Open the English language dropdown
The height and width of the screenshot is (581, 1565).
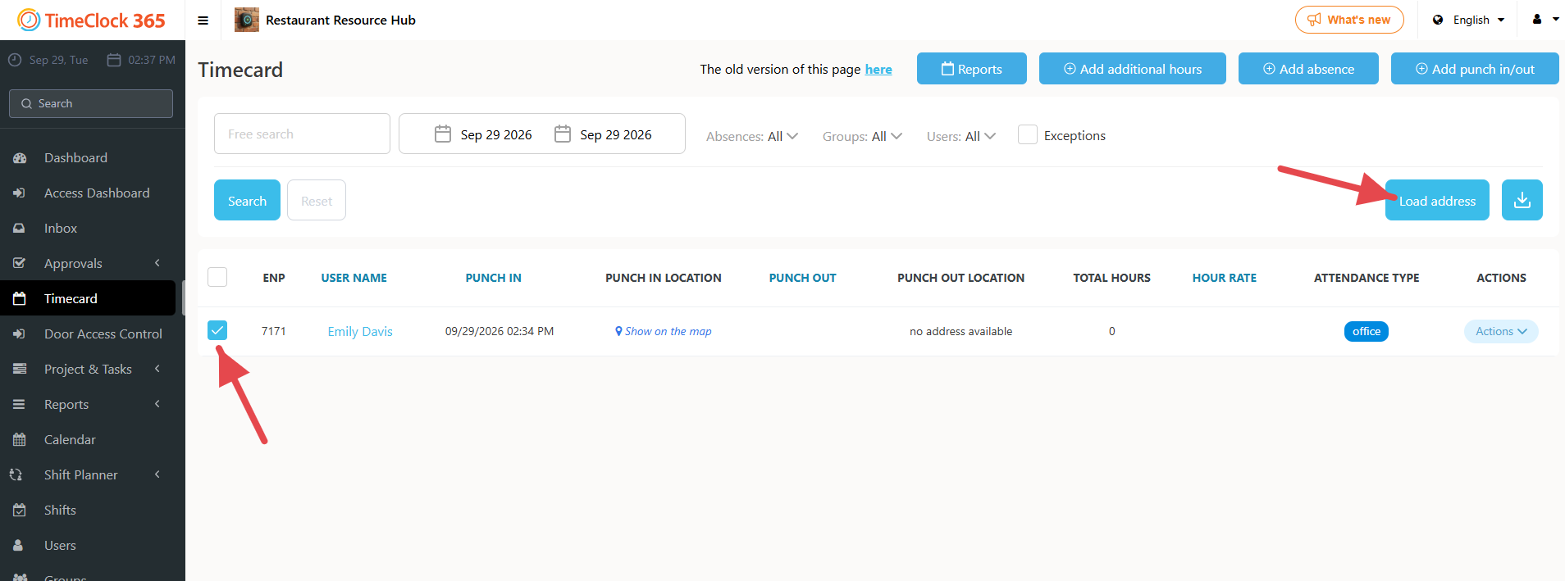(1469, 20)
